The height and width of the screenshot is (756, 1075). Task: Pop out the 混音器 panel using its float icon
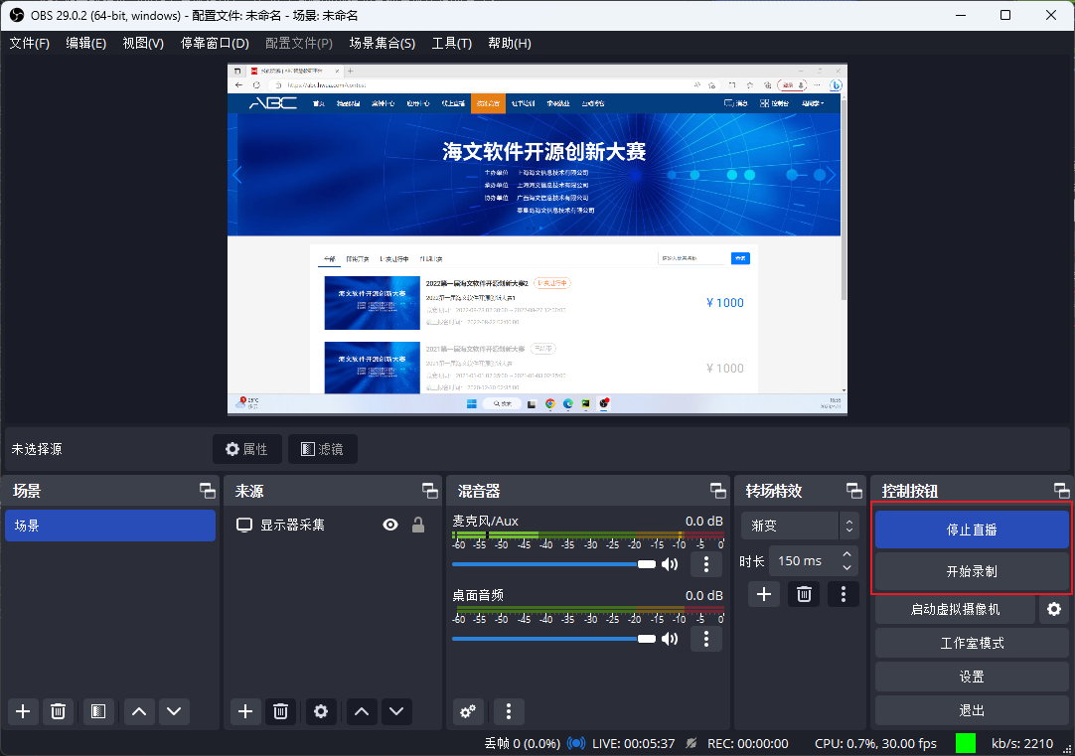click(717, 490)
